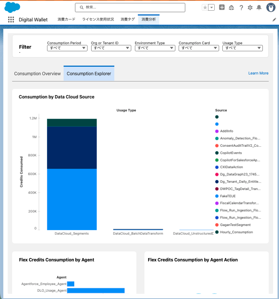Open the Trailhead guidance icon
The width and height of the screenshot is (279, 299).
(x=231, y=7)
